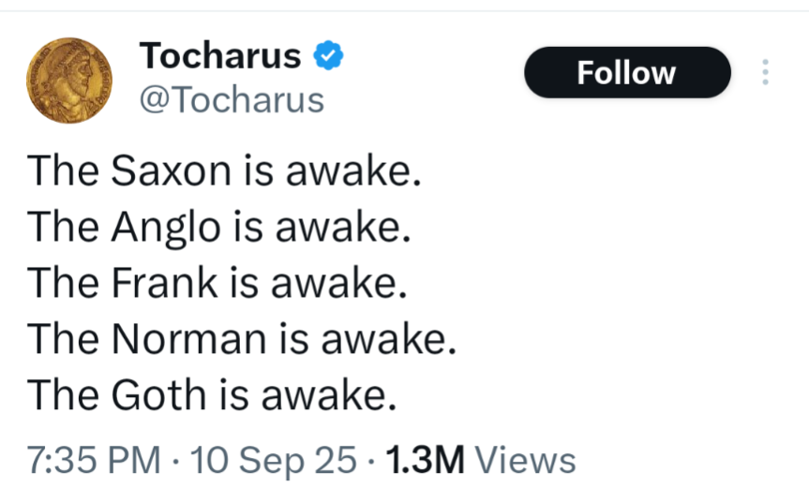Open the 7:35 PM timestamp link
Image resolution: width=809 pixels, height=502 pixels.
tap(94, 460)
